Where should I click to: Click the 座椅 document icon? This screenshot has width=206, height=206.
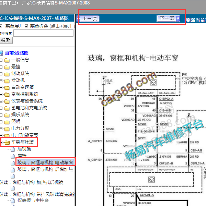click(x=12, y=156)
